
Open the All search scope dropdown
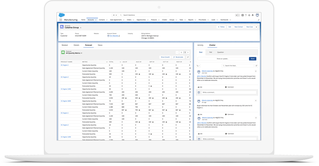click(115, 15)
